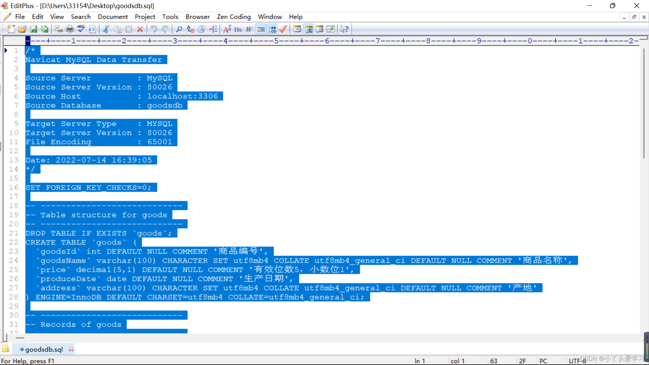Image resolution: width=649 pixels, height=365 pixels.
Task: Open the File menu
Action: click(x=20, y=17)
